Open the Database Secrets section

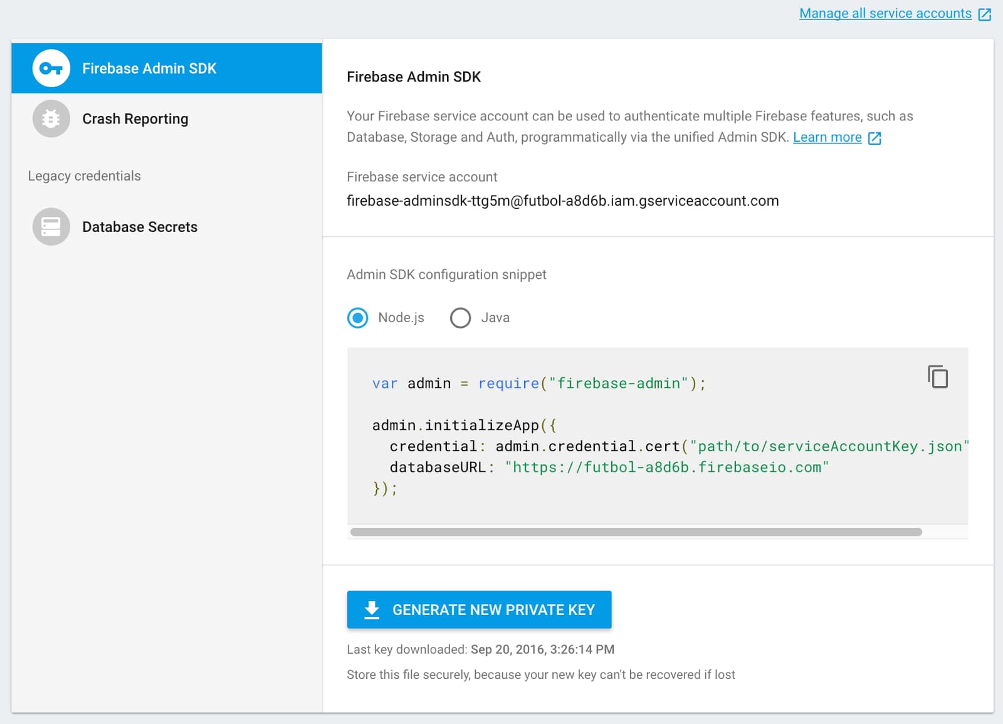point(167,226)
